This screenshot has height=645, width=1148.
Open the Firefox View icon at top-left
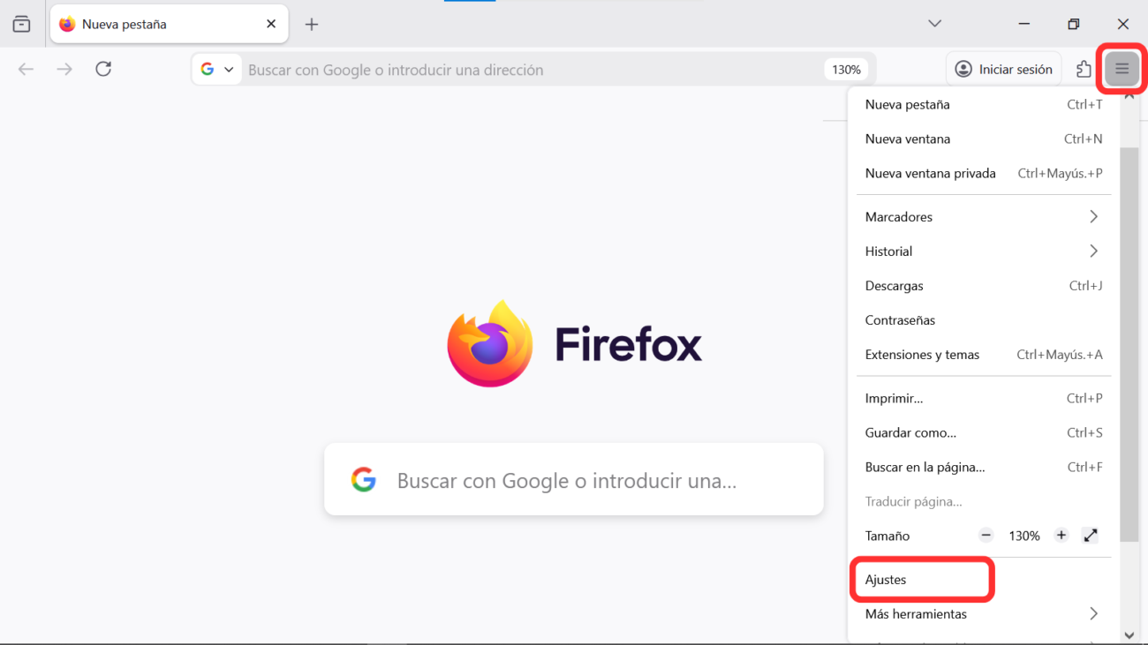[21, 25]
